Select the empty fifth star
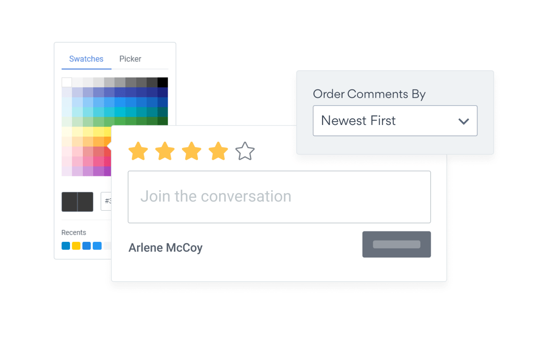 tap(245, 151)
